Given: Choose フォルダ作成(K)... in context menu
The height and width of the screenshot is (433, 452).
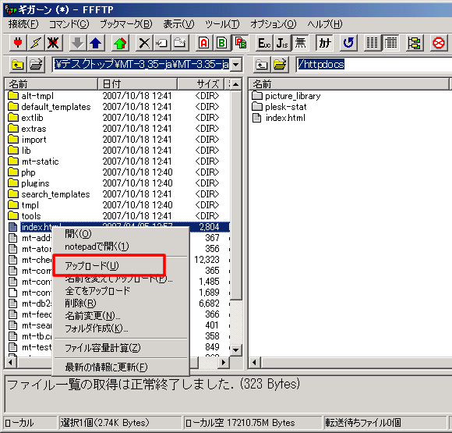Looking at the screenshot, I should (121, 328).
